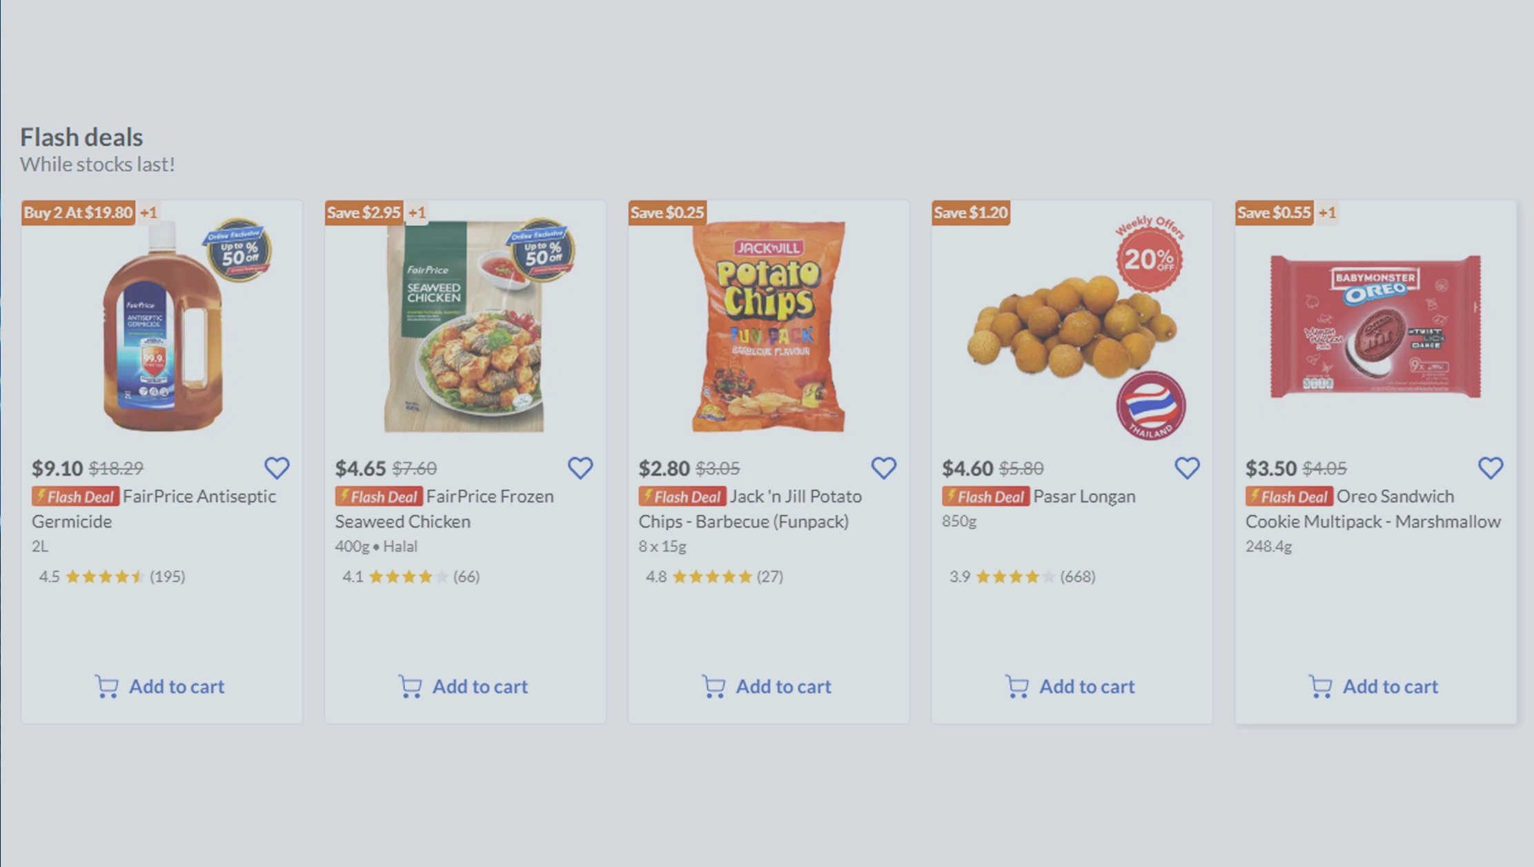
Task: Add Jack 'n Jill Potato Chips to cart
Action: click(x=767, y=686)
